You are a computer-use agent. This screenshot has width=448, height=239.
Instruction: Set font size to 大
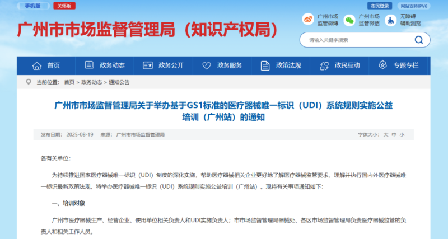tap(385, 135)
